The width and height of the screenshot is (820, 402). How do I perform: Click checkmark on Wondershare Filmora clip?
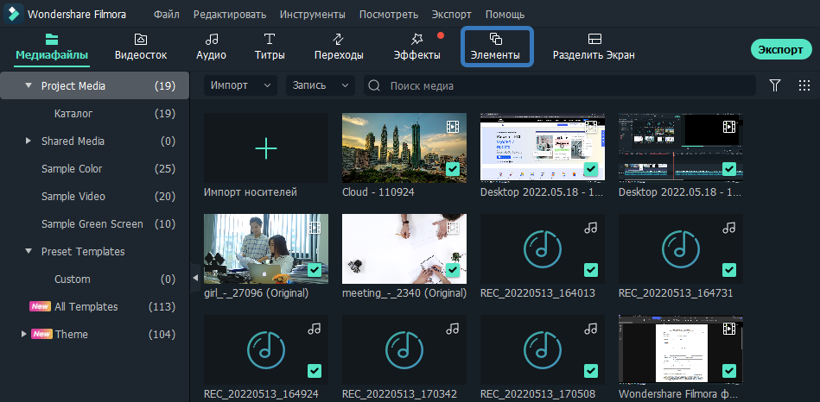click(x=728, y=371)
